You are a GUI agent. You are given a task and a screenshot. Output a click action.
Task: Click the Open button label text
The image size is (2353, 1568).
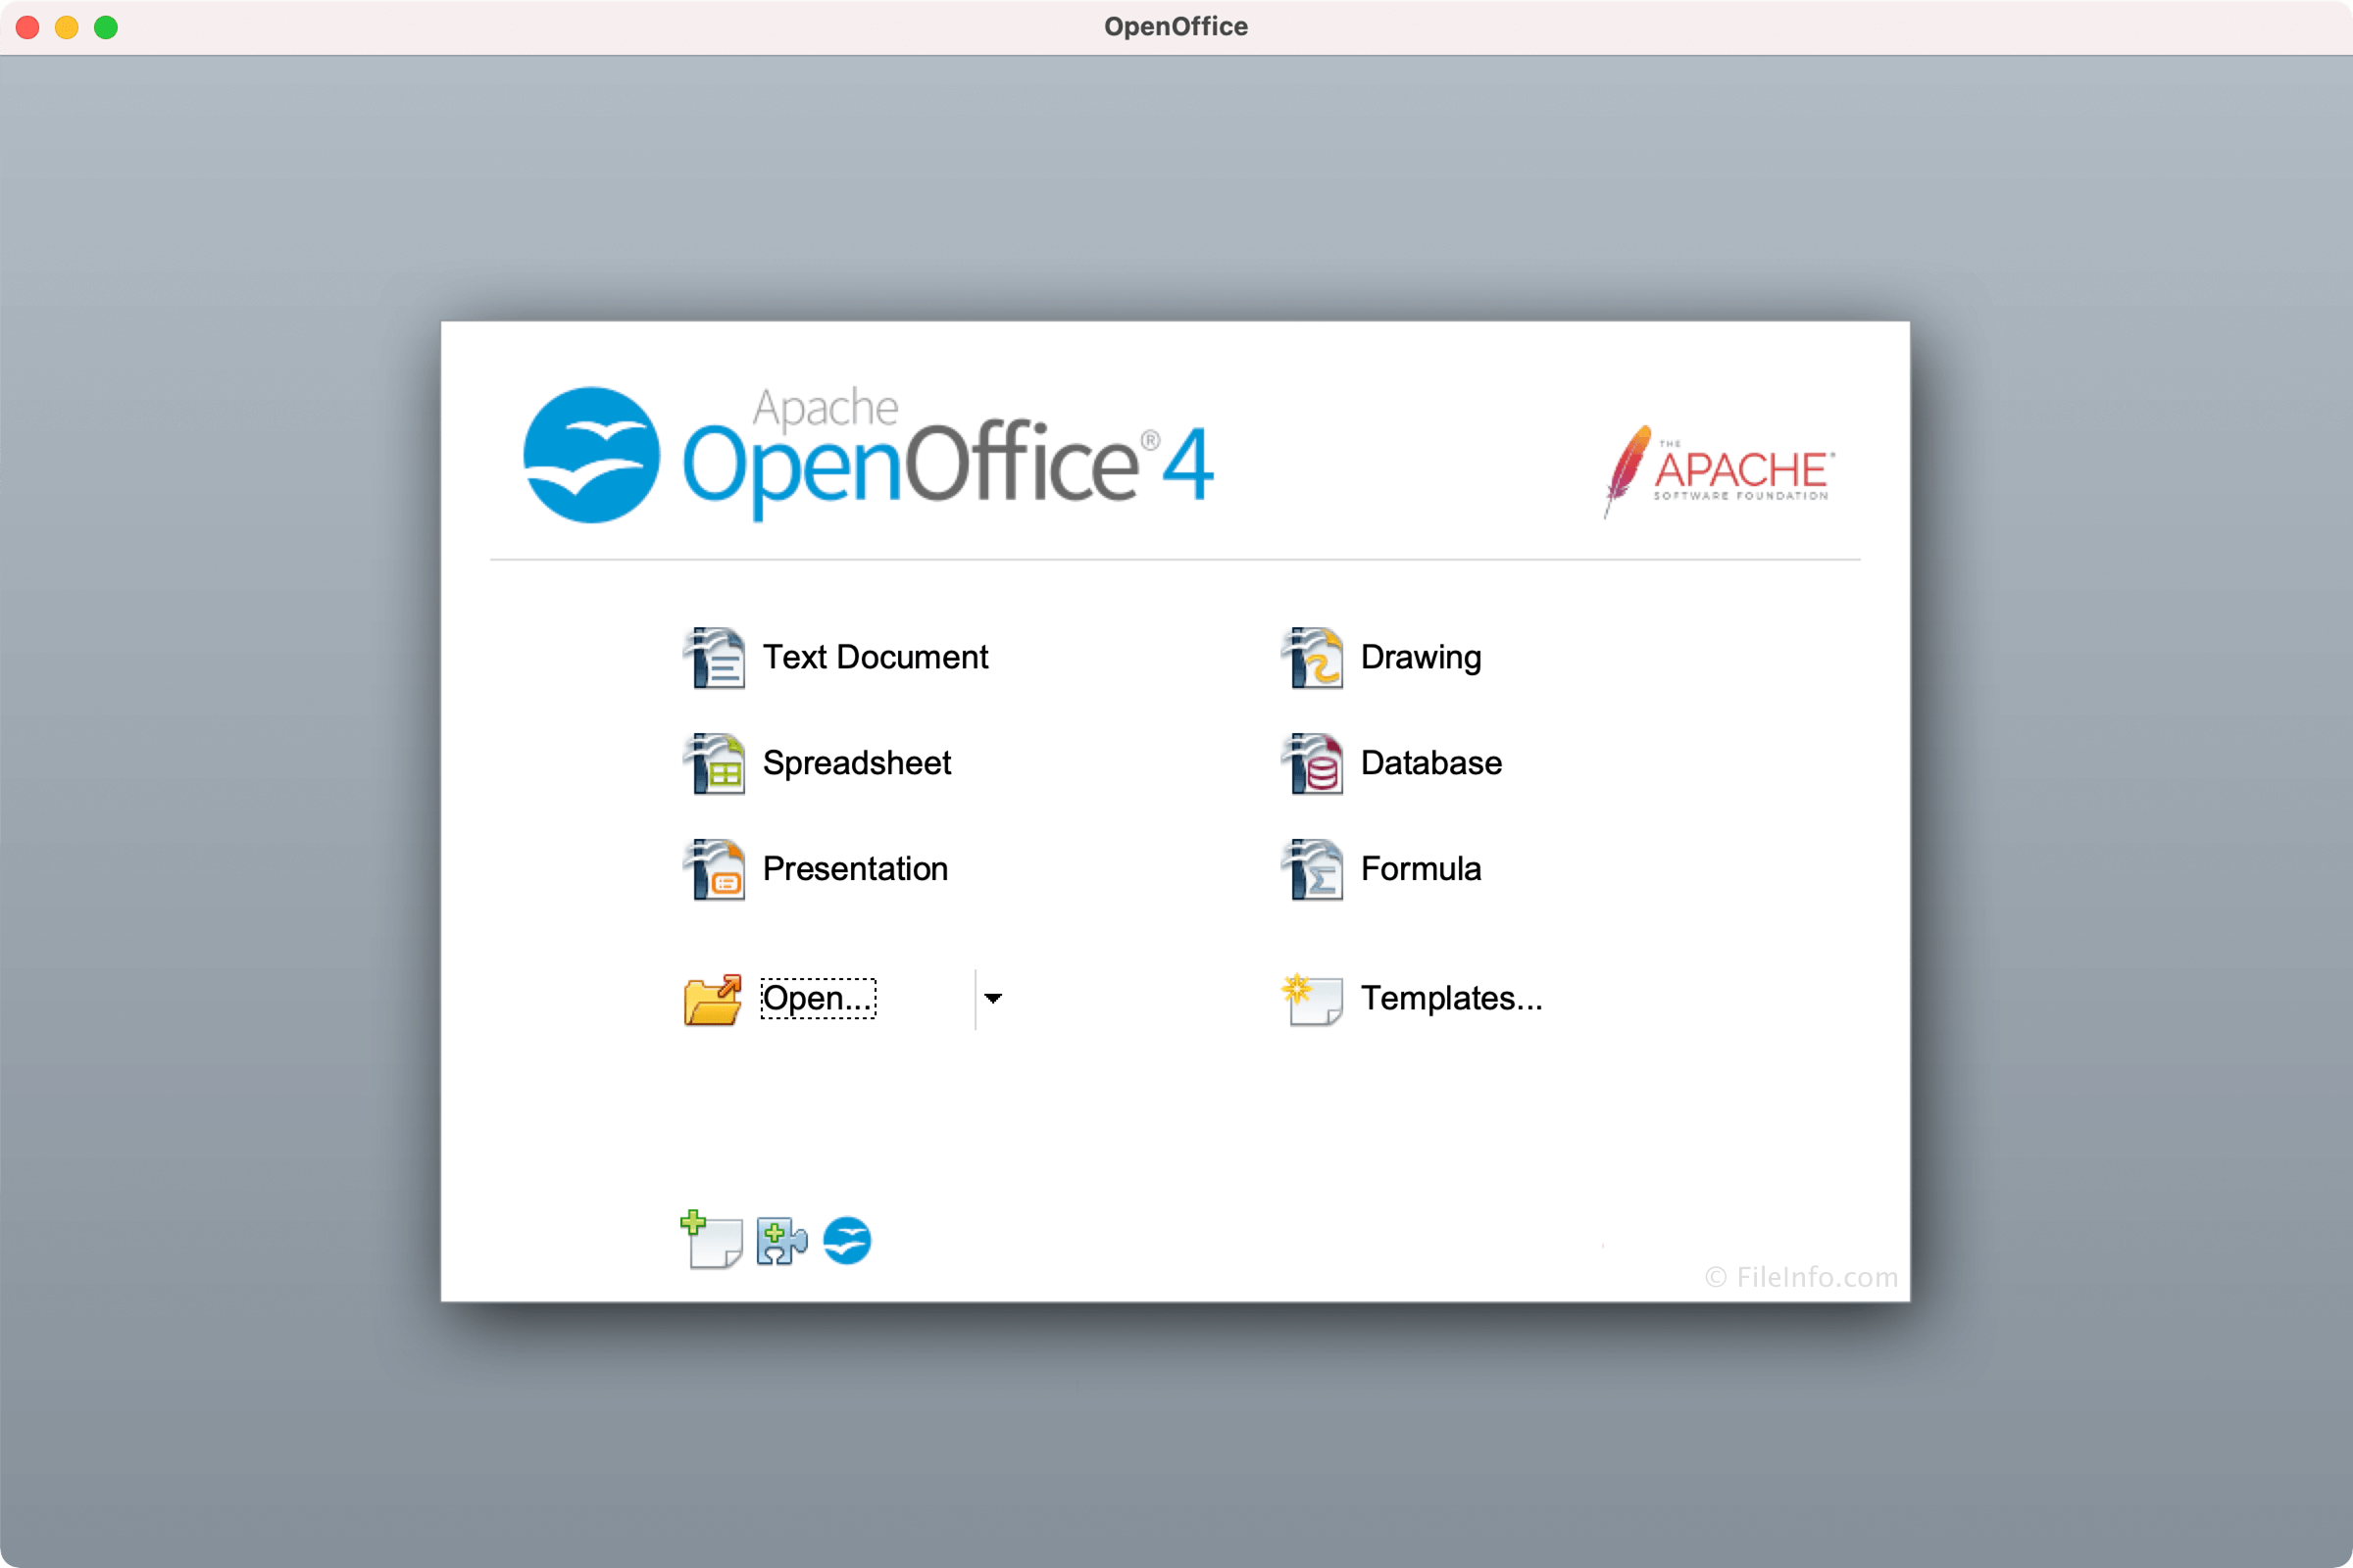click(x=818, y=996)
